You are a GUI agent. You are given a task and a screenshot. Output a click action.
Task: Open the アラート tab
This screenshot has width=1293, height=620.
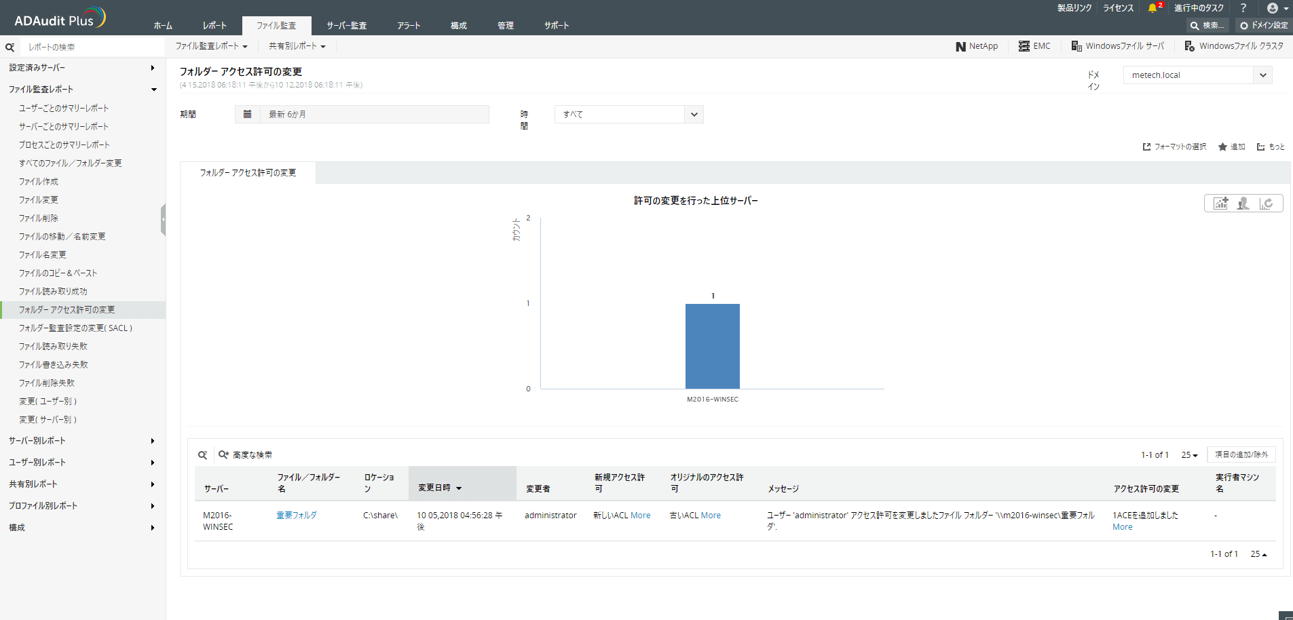(409, 26)
